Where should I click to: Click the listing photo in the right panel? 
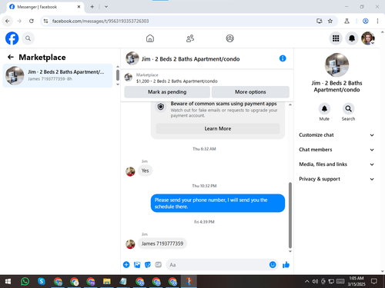[x=336, y=65]
